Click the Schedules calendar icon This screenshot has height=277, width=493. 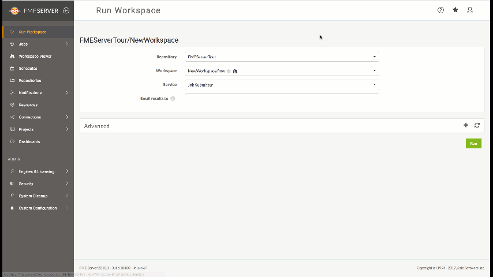tap(12, 68)
